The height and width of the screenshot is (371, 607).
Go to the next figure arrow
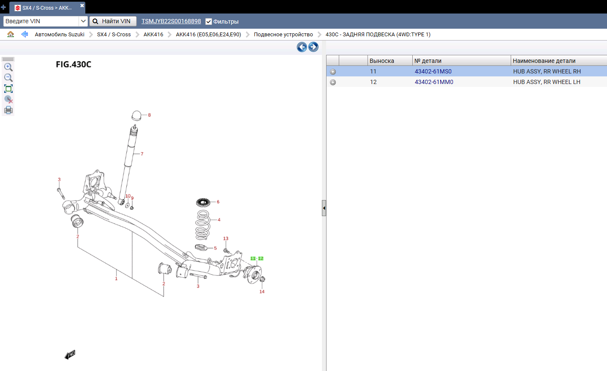tap(313, 47)
